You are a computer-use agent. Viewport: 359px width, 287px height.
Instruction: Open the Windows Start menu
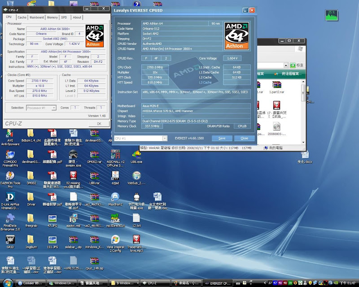[x=8, y=283]
